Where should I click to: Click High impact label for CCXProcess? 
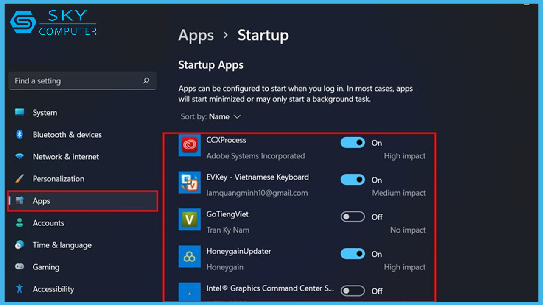[405, 156]
